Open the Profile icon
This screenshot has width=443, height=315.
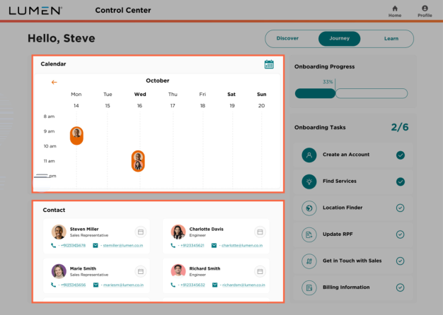(425, 11)
